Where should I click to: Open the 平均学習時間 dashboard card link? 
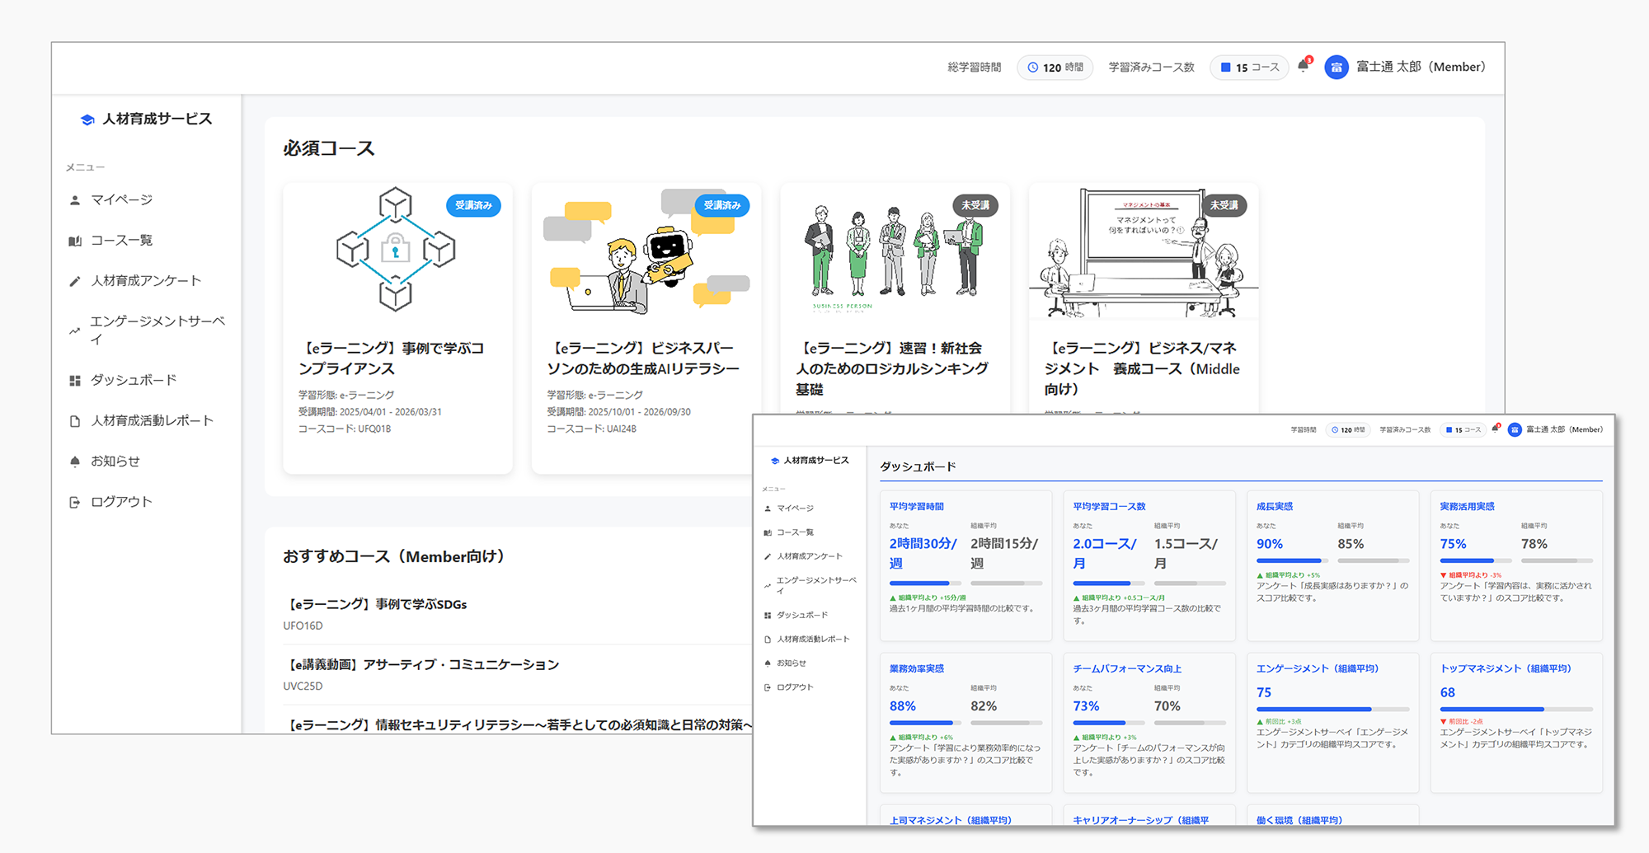[x=915, y=506]
